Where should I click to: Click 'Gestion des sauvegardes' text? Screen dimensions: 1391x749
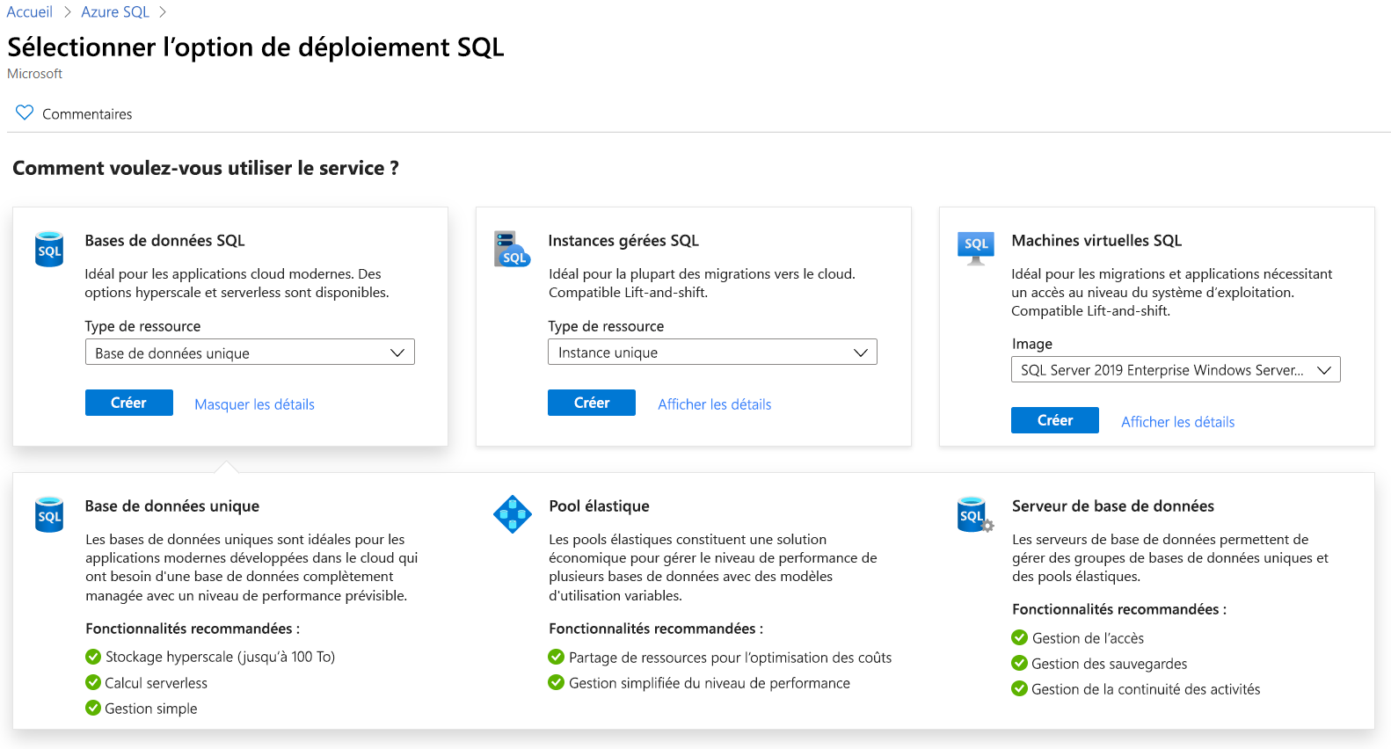(x=1110, y=664)
